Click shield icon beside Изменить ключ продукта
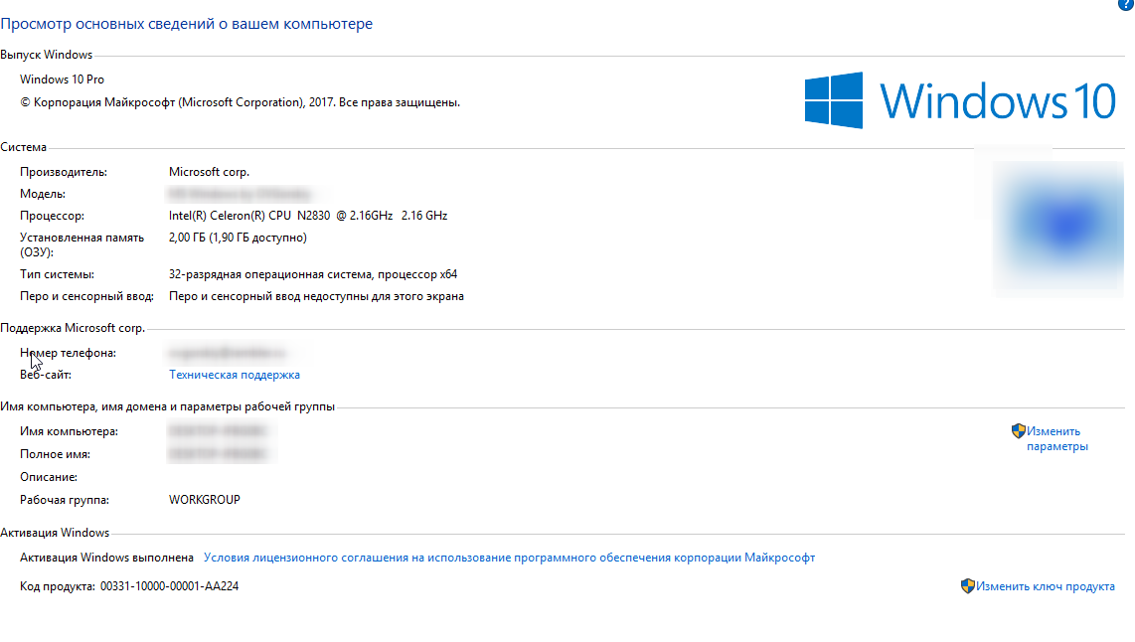The image size is (1135, 642). pyautogui.click(x=968, y=586)
